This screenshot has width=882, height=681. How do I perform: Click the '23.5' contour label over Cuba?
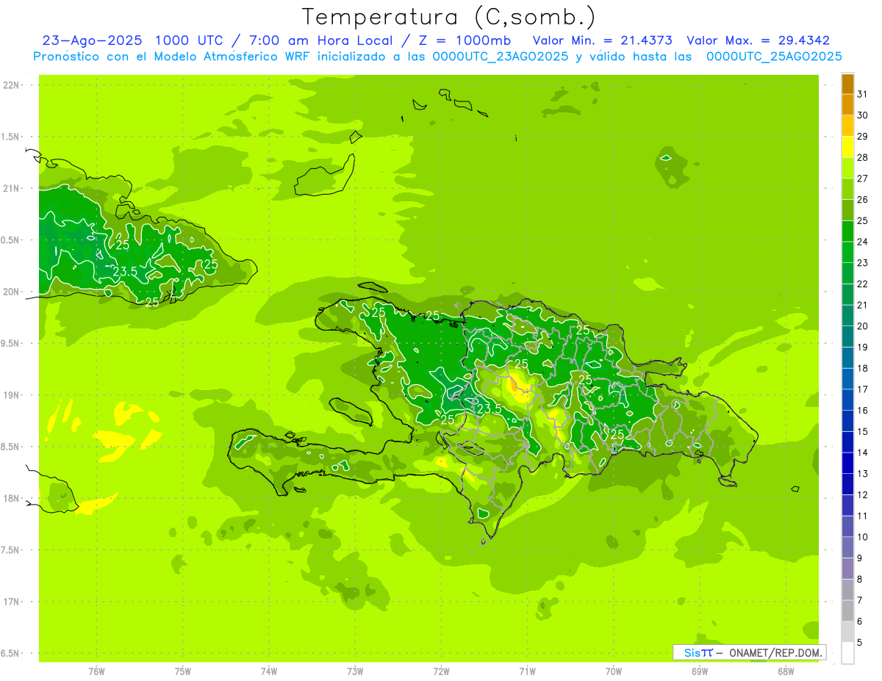(125, 272)
